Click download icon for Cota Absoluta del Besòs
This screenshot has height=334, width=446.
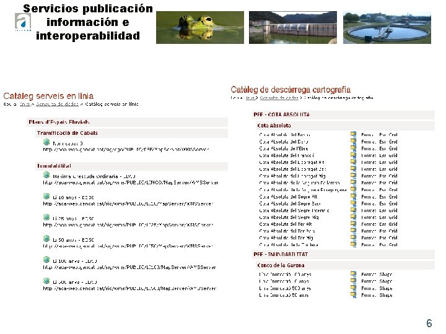pyautogui.click(x=353, y=134)
